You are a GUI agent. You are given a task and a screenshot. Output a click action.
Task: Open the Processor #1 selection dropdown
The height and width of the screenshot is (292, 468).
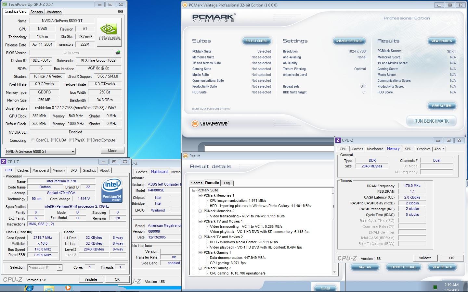pyautogui.click(x=45, y=268)
